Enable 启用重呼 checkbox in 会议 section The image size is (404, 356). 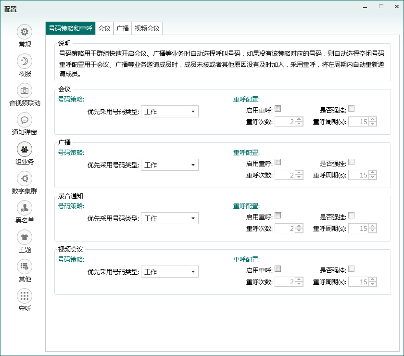[278, 109]
